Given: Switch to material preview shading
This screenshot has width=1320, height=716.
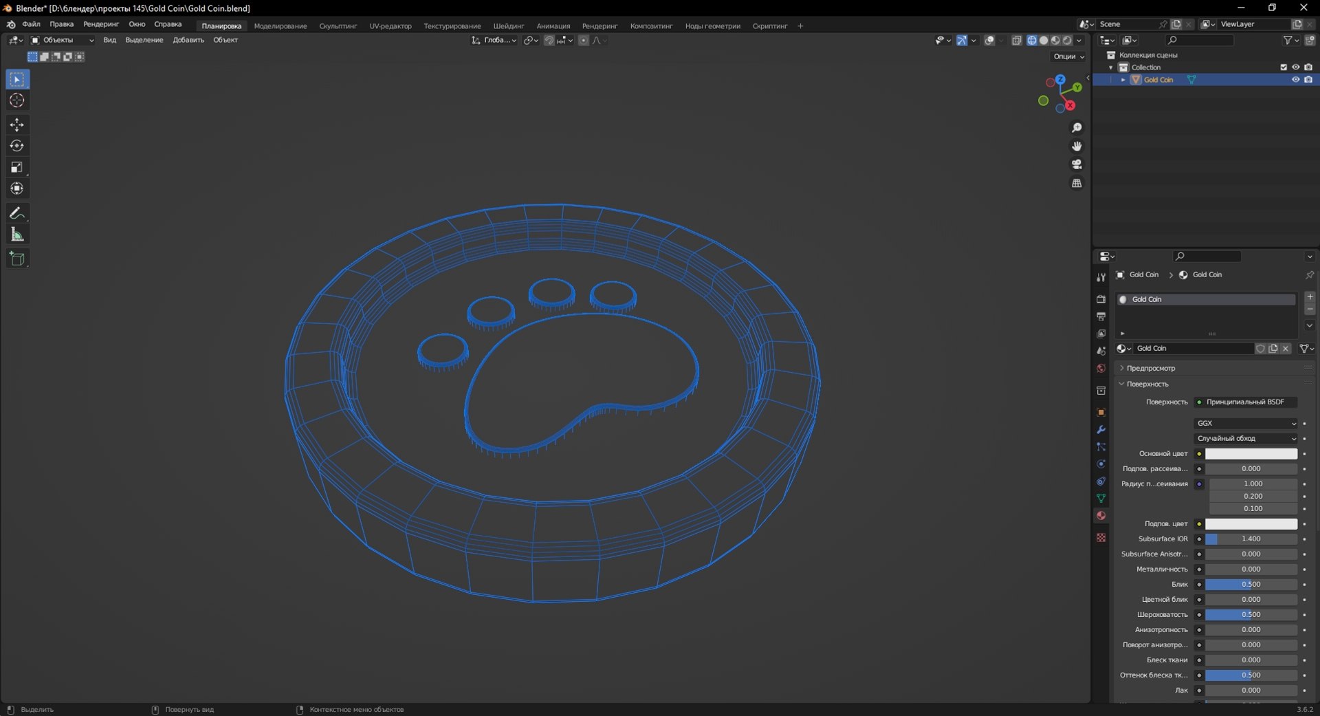Looking at the screenshot, I should [x=1055, y=41].
